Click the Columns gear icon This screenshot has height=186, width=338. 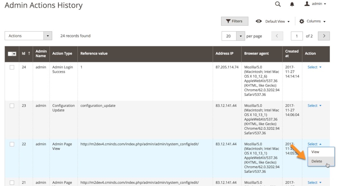pos(302,21)
